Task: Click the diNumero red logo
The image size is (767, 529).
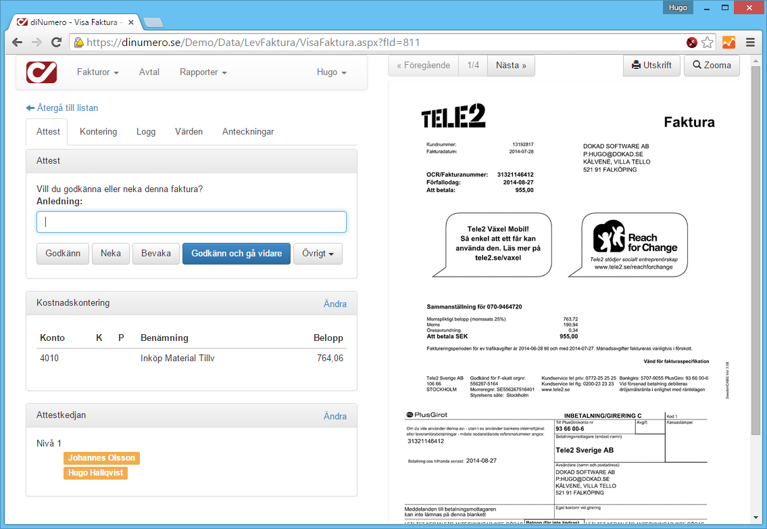Action: (x=42, y=72)
